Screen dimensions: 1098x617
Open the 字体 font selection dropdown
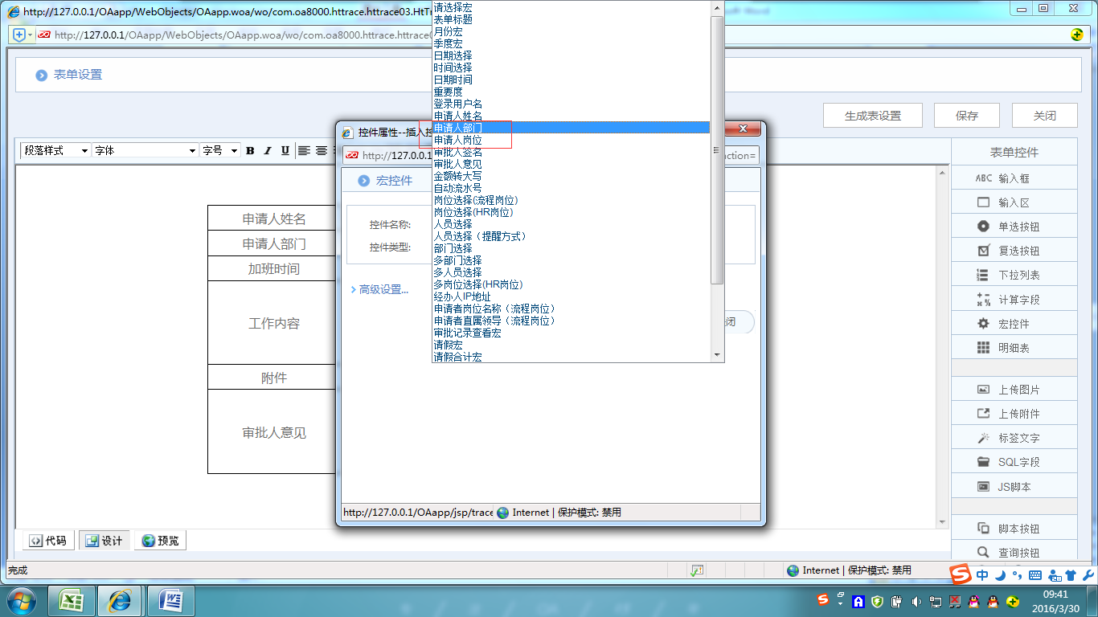pyautogui.click(x=143, y=149)
